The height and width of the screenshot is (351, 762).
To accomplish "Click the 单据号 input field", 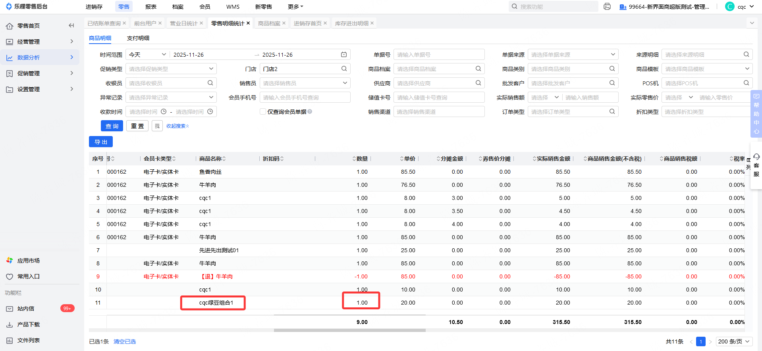I will tap(439, 54).
